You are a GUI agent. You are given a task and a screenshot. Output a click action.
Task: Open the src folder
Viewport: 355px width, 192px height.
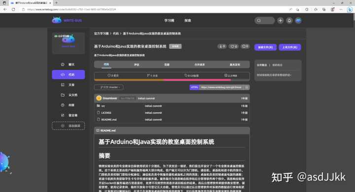pyautogui.click(x=103, y=106)
